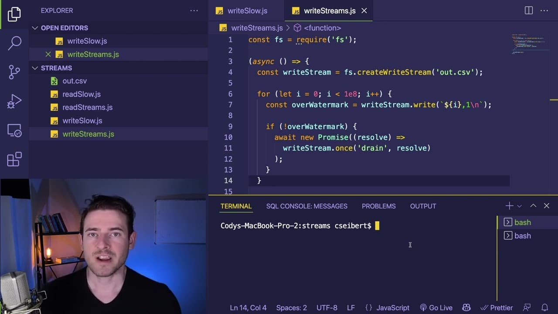The height and width of the screenshot is (314, 558).
Task: Open the feedback icon in status bar
Action: tap(527, 308)
